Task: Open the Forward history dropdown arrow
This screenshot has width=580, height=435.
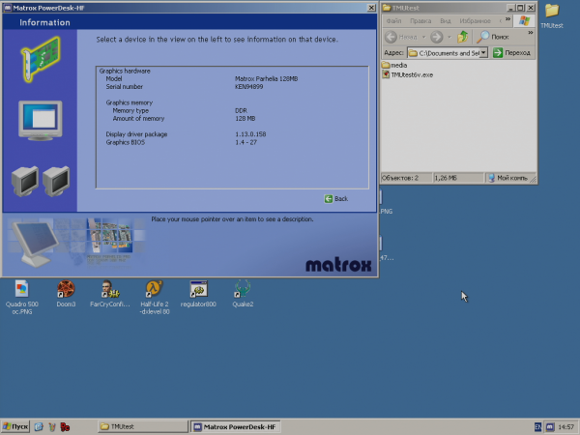Action: coord(449,37)
